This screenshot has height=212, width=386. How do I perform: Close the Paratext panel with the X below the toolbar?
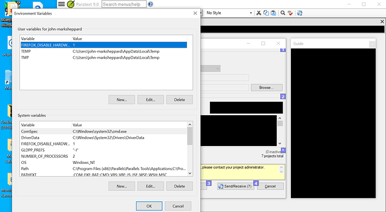pyautogui.click(x=382, y=22)
